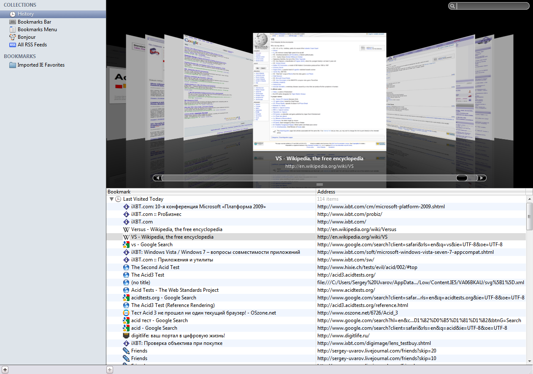Click Google icon of 'acid - Google Search'

click(x=126, y=328)
